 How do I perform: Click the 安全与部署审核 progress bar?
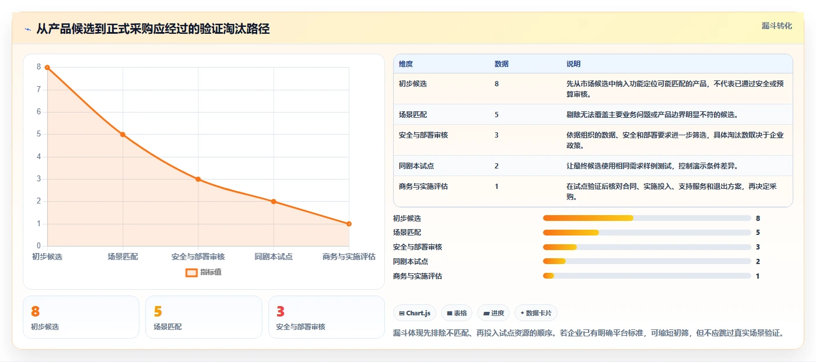(x=647, y=247)
